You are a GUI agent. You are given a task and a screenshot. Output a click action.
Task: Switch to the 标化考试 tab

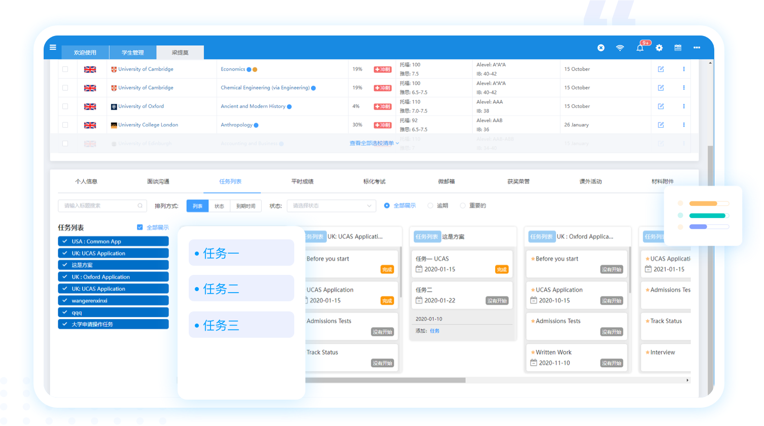point(374,182)
